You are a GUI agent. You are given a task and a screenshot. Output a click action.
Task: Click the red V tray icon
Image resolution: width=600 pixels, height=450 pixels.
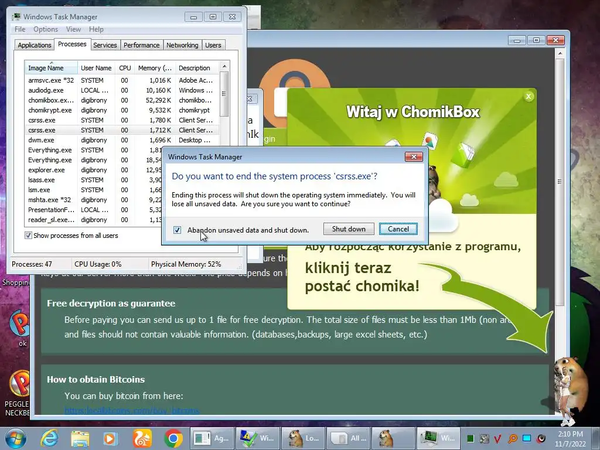click(498, 438)
